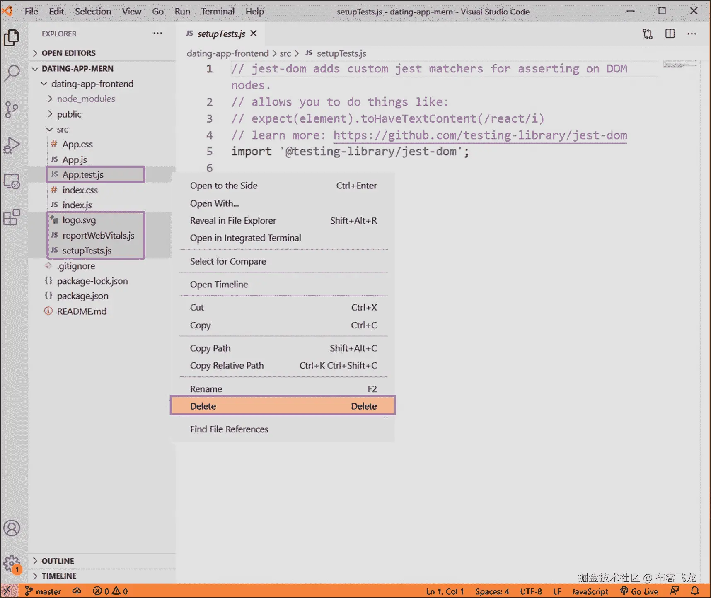Viewport: 711px width, 598px height.
Task: Start the Go Live server
Action: pos(639,591)
